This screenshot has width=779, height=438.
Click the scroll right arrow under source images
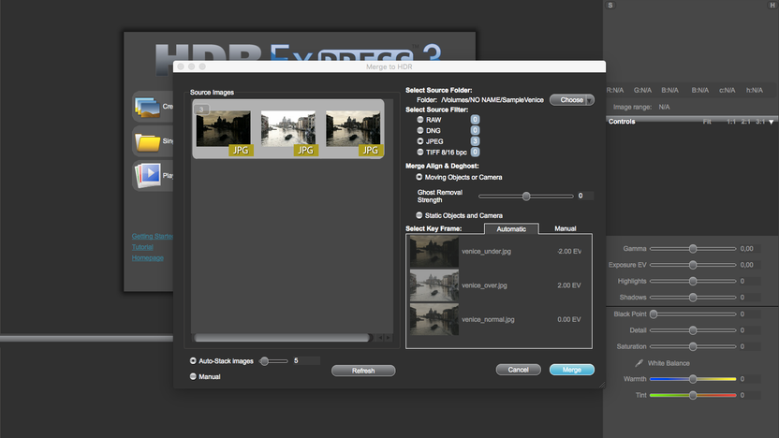coord(388,338)
